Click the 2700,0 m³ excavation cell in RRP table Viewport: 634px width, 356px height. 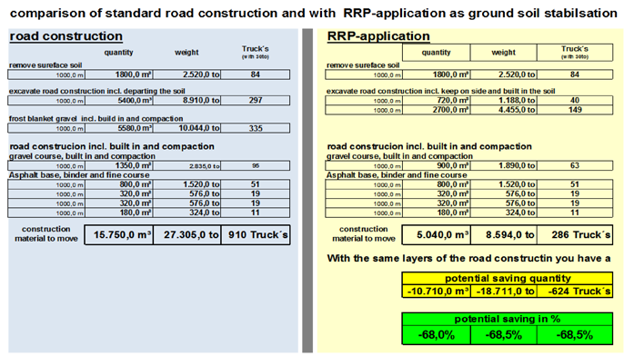coord(437,110)
